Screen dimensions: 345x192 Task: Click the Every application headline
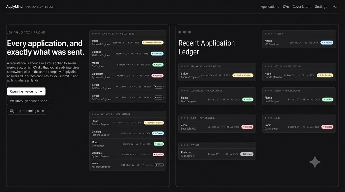click(x=46, y=47)
